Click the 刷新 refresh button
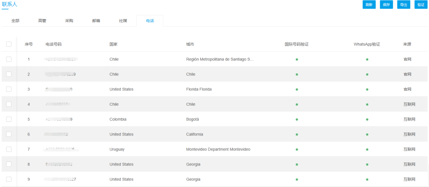 pos(369,5)
